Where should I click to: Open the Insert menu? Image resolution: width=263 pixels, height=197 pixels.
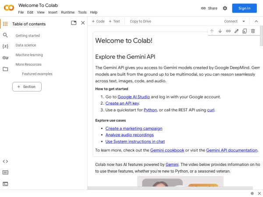[53, 12]
